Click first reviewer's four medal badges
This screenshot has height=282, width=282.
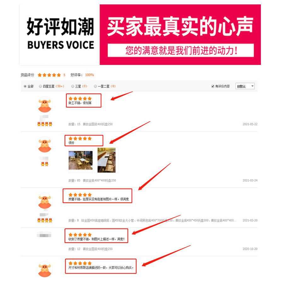[x=45, y=124]
